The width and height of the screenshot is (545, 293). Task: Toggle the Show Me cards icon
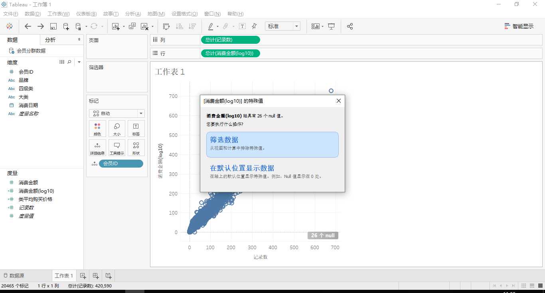316,26
